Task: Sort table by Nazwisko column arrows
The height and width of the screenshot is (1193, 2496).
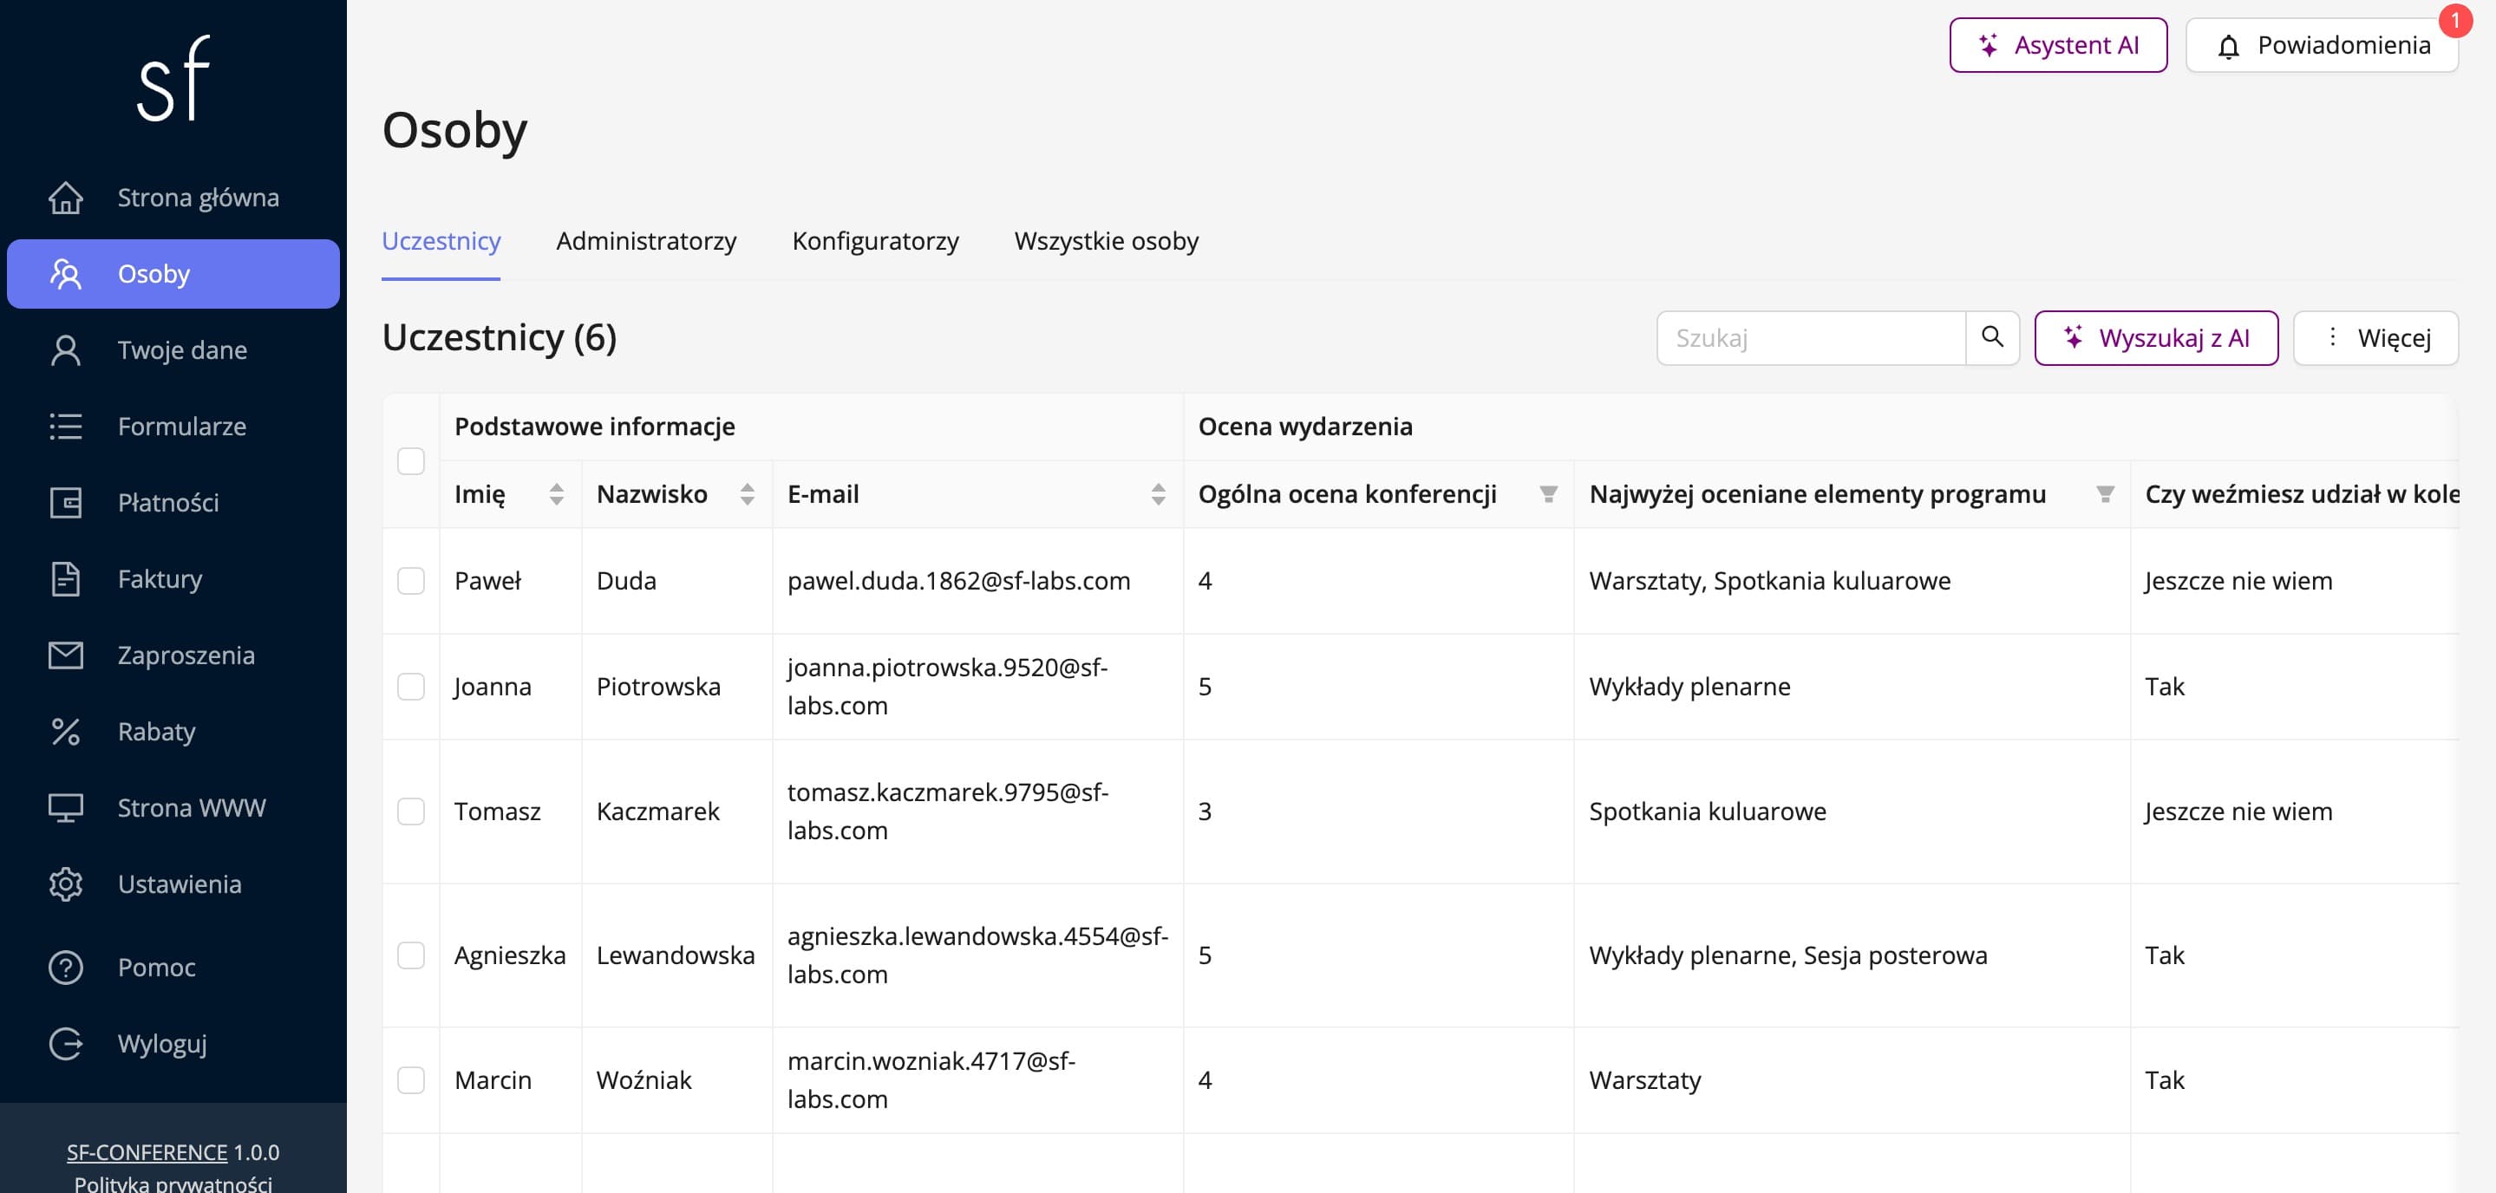Action: [x=747, y=494]
